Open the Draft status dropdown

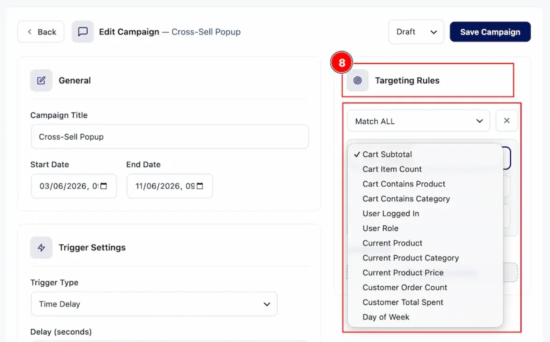tap(416, 32)
